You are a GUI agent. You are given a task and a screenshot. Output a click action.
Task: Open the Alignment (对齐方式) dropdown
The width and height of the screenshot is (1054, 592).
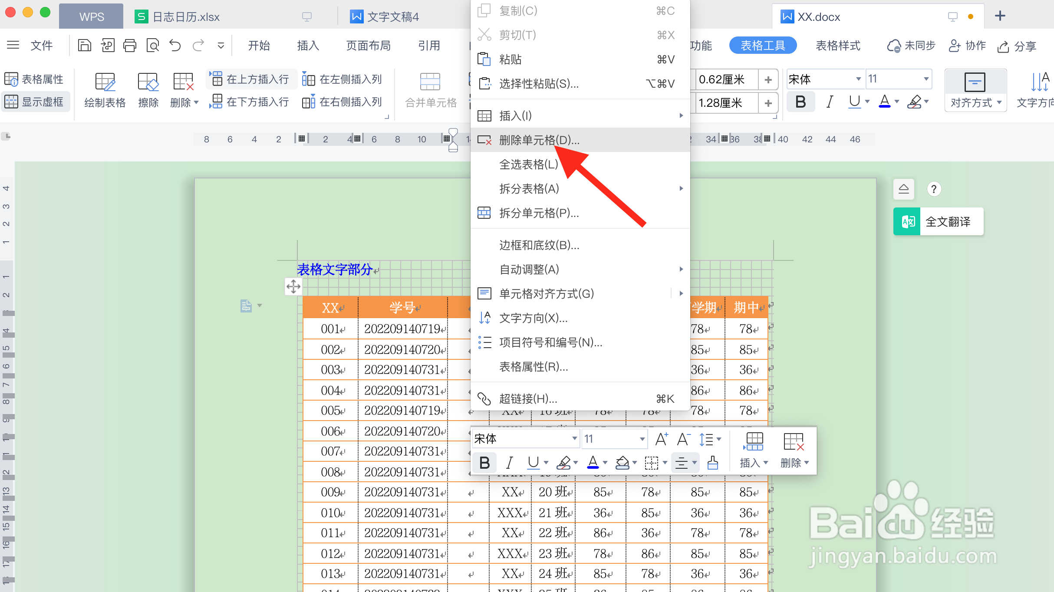pyautogui.click(x=975, y=103)
